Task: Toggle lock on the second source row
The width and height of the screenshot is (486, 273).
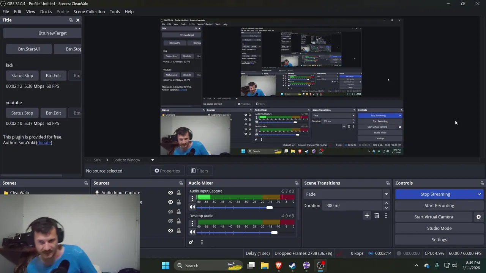Action: [178, 202]
